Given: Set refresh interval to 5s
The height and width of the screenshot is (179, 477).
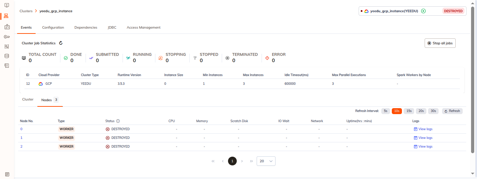Looking at the screenshot, I should coord(386,111).
